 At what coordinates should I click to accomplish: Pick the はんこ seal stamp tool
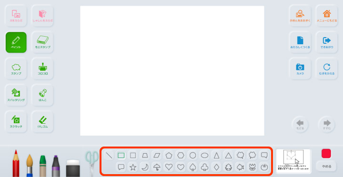tap(42, 95)
